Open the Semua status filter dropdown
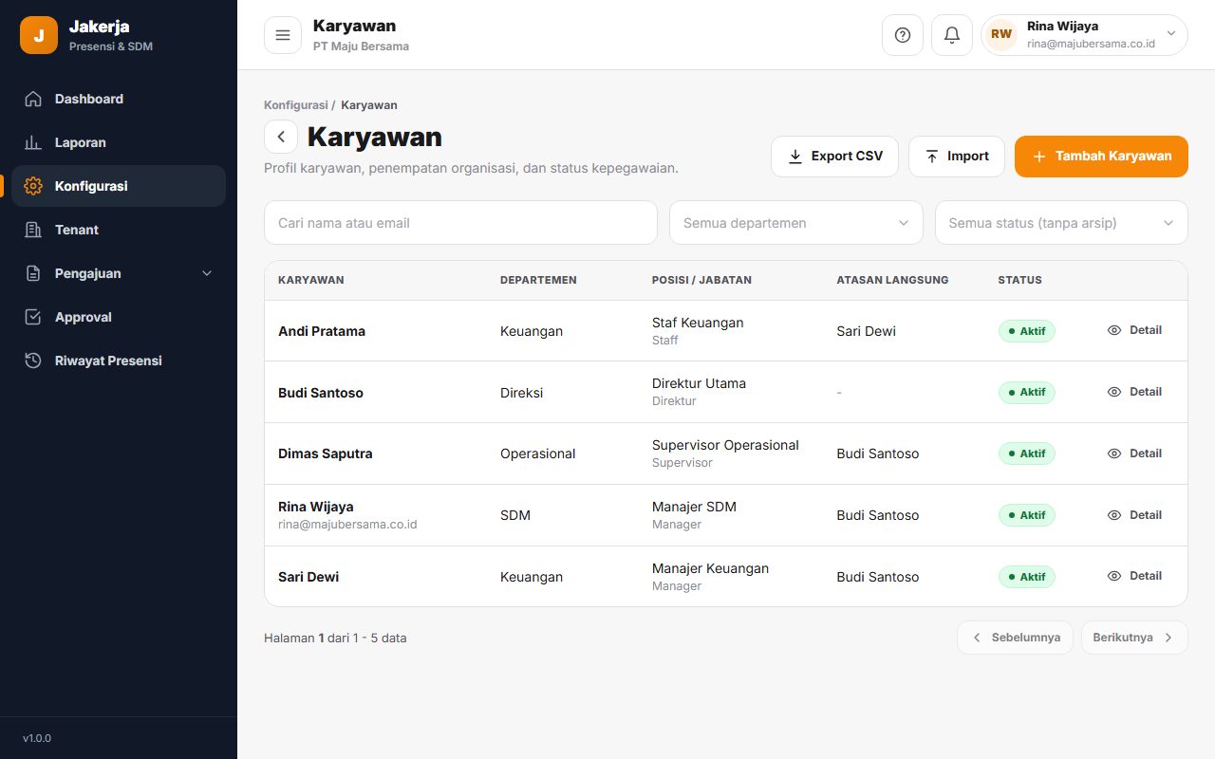The height and width of the screenshot is (759, 1215). [x=1061, y=223]
